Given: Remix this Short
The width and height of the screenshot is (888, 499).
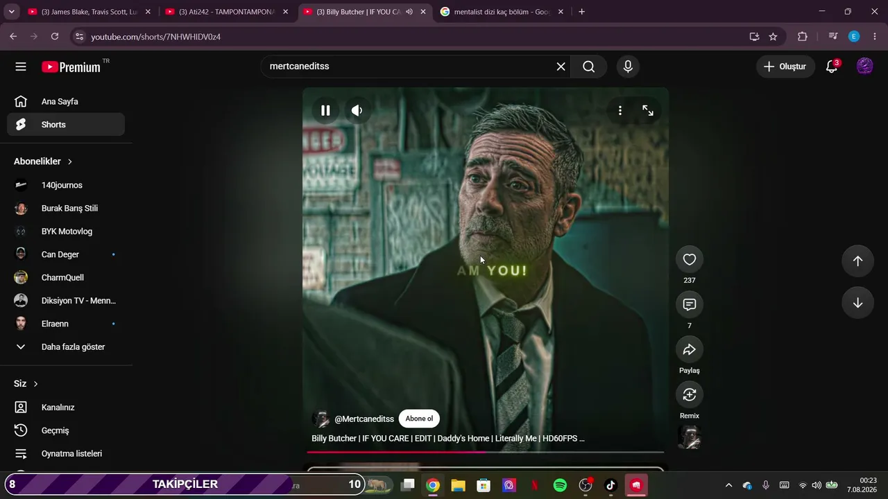Looking at the screenshot, I should point(690,394).
